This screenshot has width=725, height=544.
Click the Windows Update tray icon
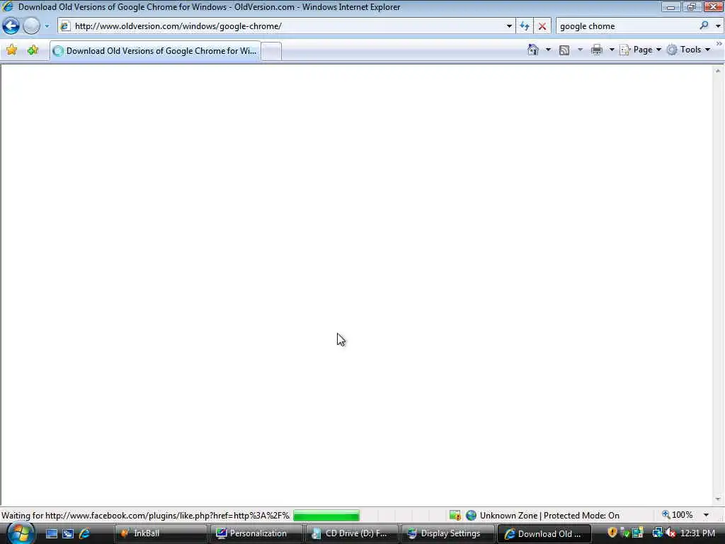[638, 533]
